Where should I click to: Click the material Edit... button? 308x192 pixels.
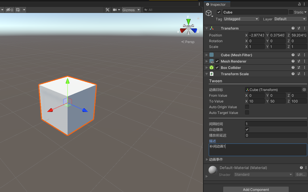point(301,174)
